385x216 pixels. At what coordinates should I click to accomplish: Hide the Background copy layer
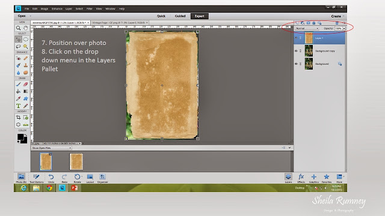click(296, 51)
